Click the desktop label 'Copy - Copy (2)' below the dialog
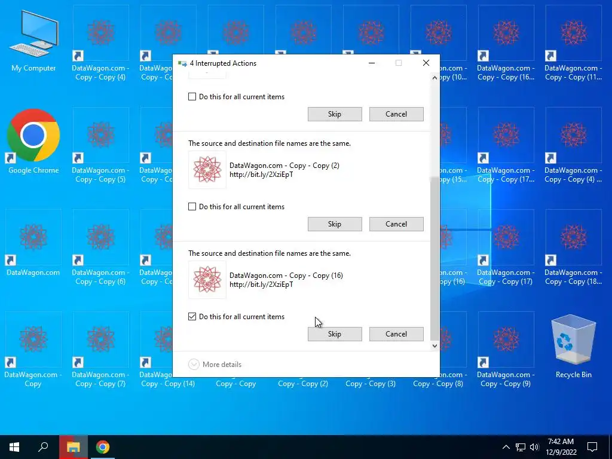This screenshot has height=459, width=612. click(x=303, y=384)
